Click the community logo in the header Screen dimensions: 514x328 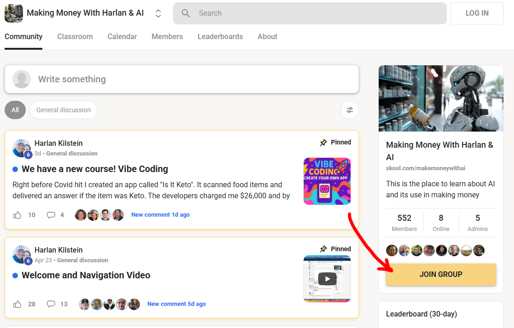point(14,13)
